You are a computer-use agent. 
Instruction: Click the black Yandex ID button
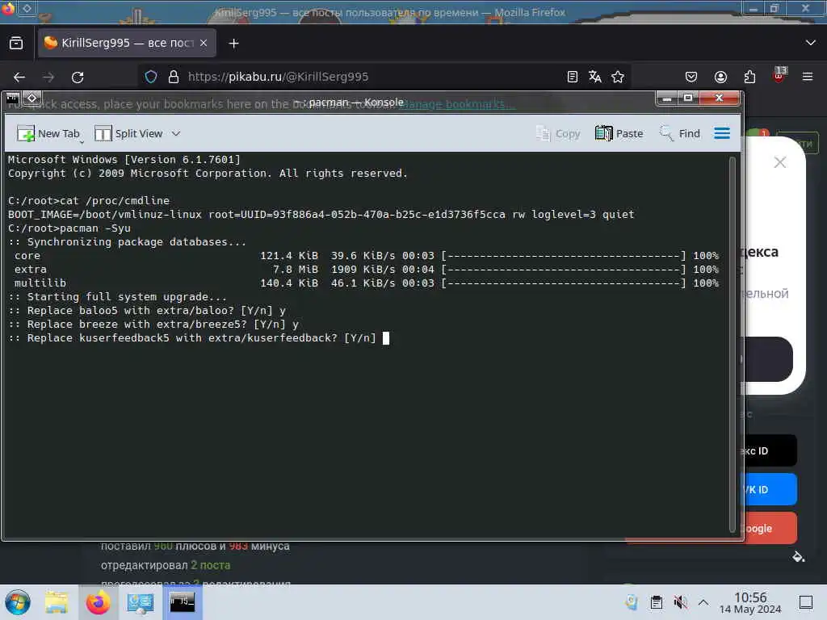(x=770, y=450)
